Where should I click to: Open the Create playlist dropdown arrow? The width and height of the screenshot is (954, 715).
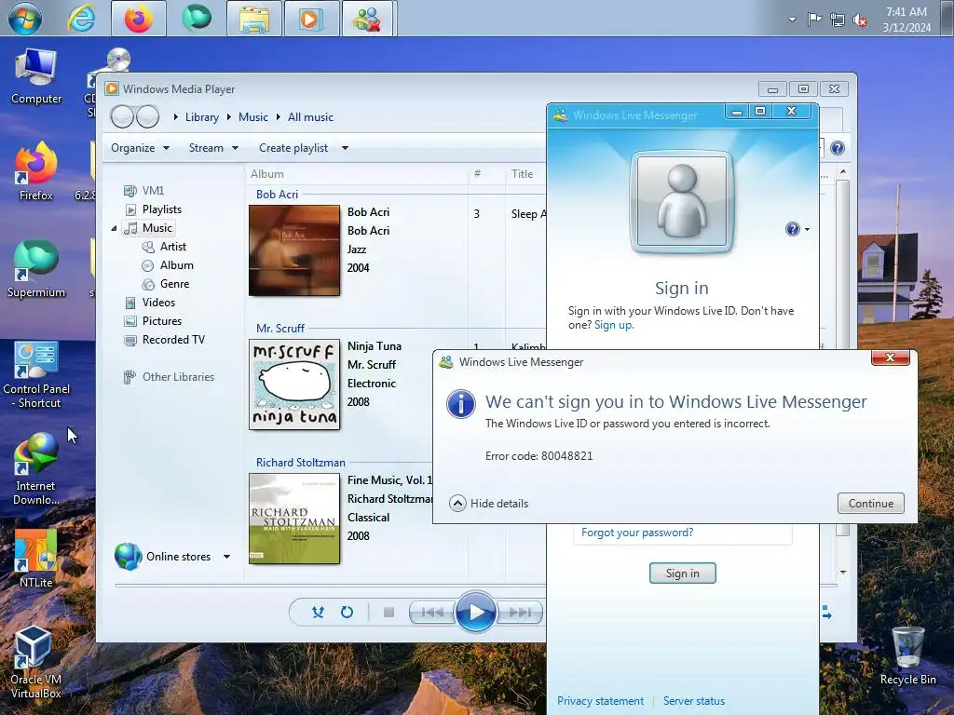tap(345, 148)
